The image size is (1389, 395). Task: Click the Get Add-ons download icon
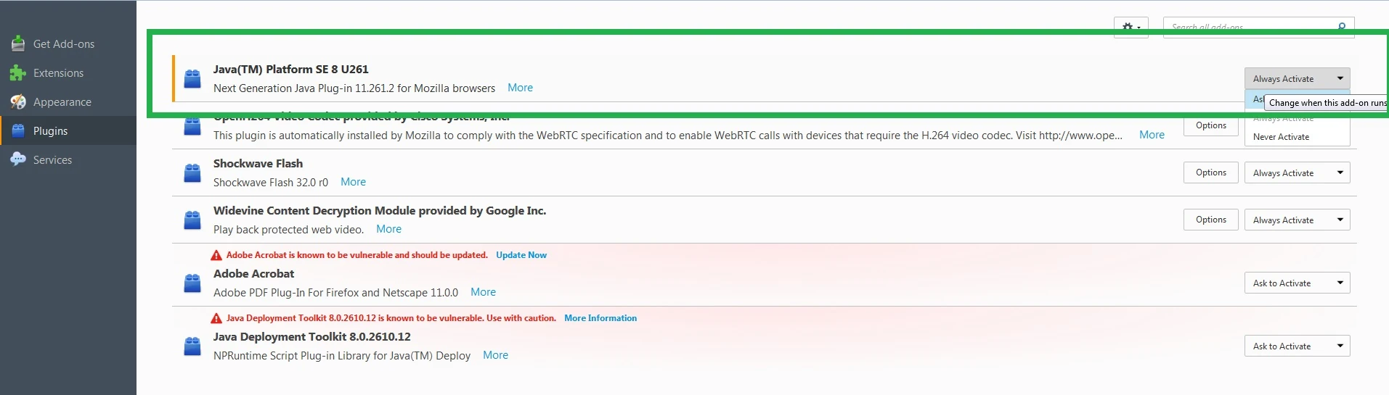tap(18, 44)
